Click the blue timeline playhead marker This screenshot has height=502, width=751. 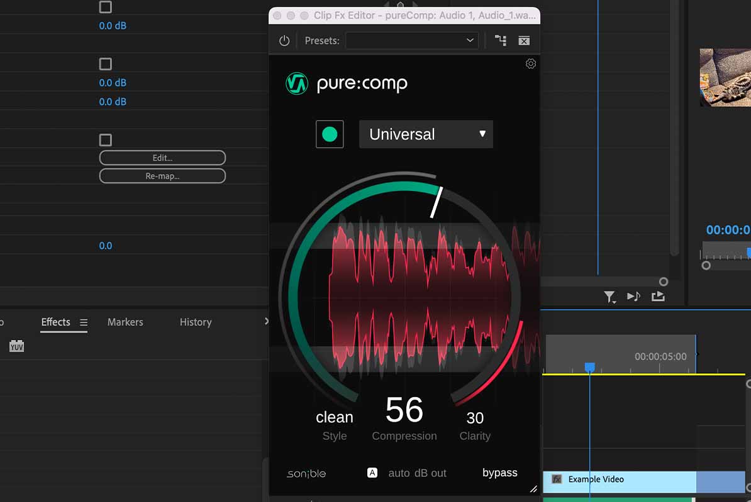click(x=589, y=368)
